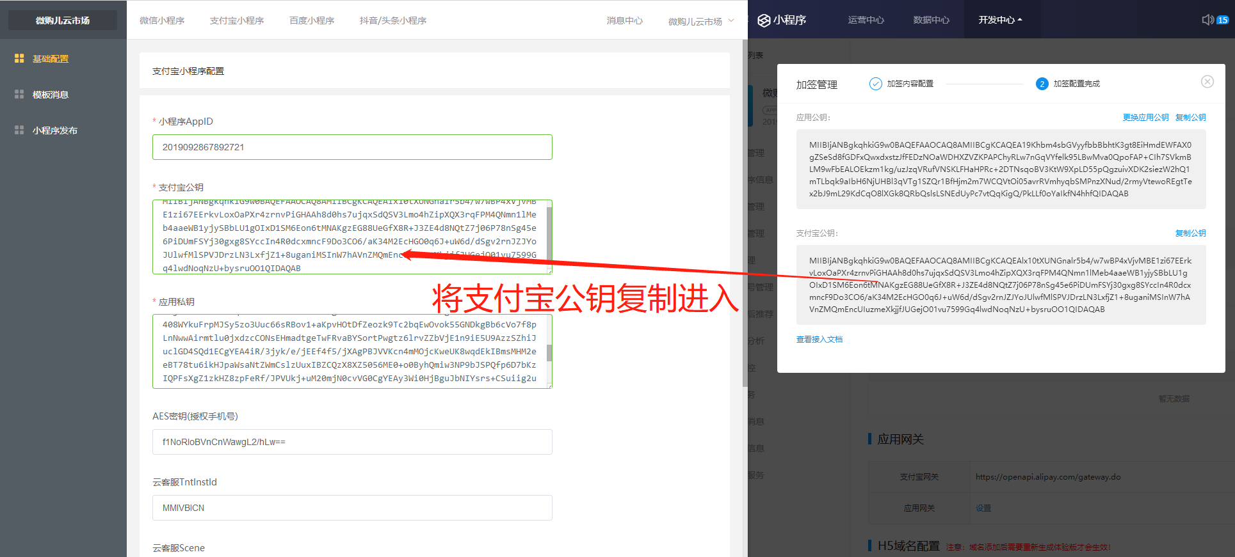The height and width of the screenshot is (557, 1235).
Task: Open 运营中心 menu
Action: (x=866, y=20)
